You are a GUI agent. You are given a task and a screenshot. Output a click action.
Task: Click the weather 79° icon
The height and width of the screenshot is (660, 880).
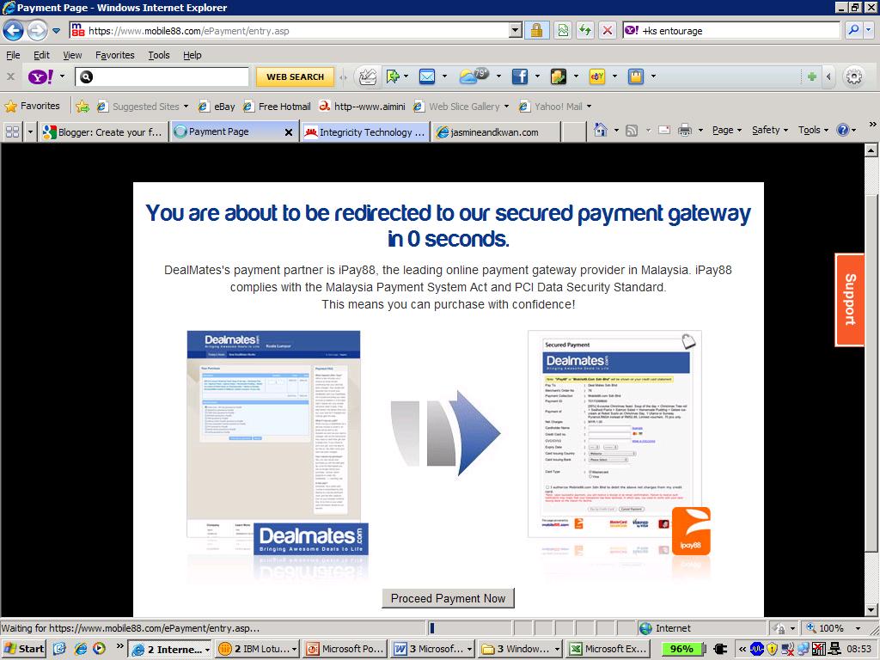(x=474, y=76)
